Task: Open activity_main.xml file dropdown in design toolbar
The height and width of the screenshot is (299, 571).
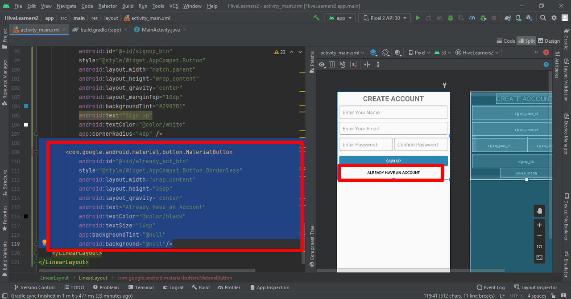Action: pyautogui.click(x=342, y=53)
